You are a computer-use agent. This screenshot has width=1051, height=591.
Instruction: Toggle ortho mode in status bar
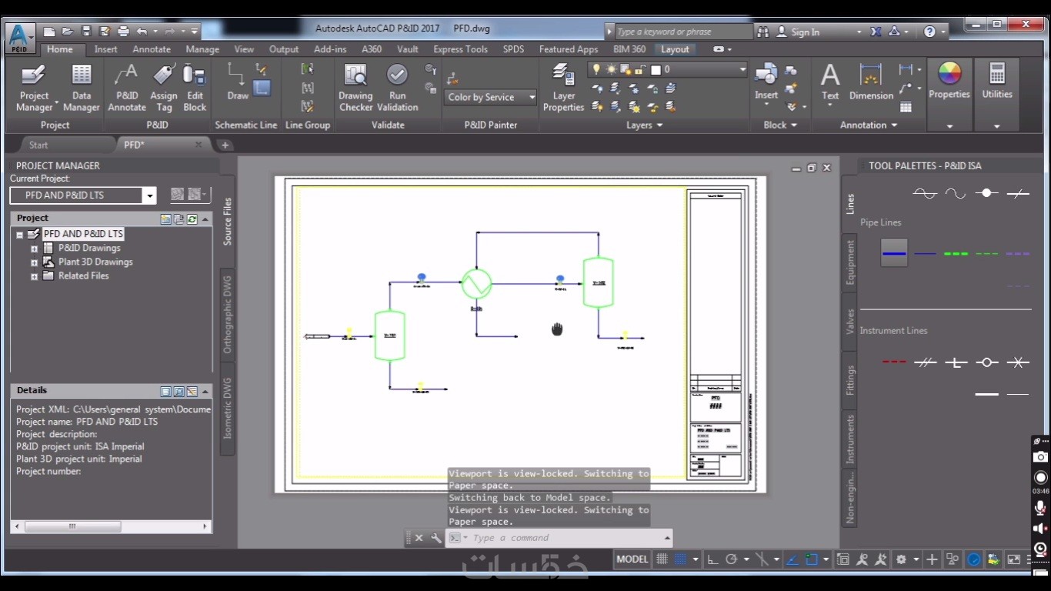712,559
